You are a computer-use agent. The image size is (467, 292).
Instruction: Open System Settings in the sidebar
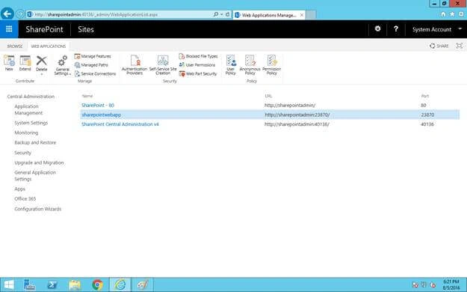pos(31,123)
